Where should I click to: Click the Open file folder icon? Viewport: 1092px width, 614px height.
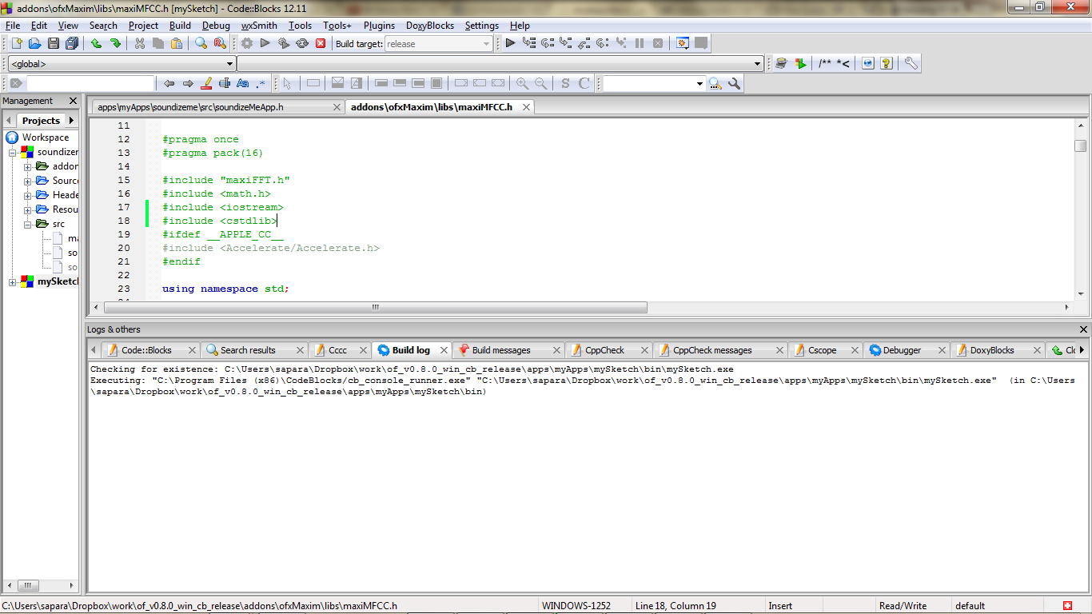pos(34,43)
